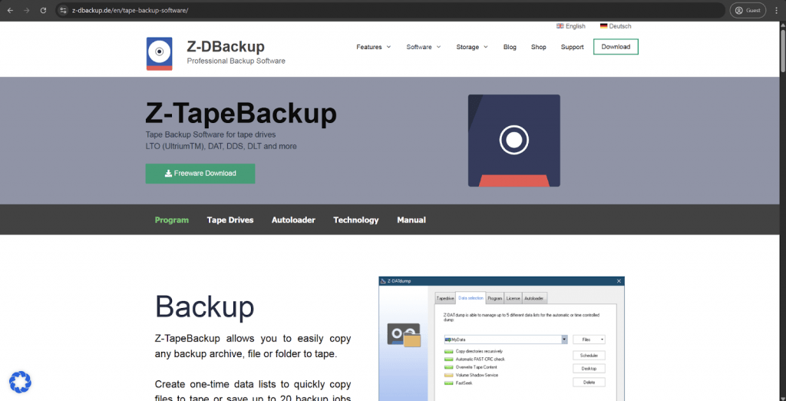Click the Z-TapeBackup tape product image
The image size is (786, 401).
coord(514,141)
